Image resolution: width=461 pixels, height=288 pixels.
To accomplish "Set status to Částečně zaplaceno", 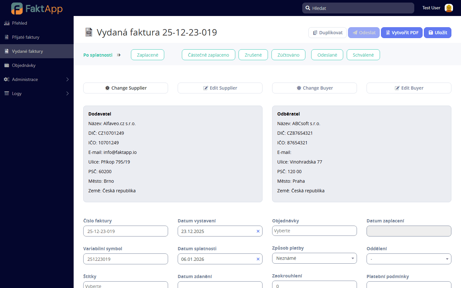I will (208, 55).
